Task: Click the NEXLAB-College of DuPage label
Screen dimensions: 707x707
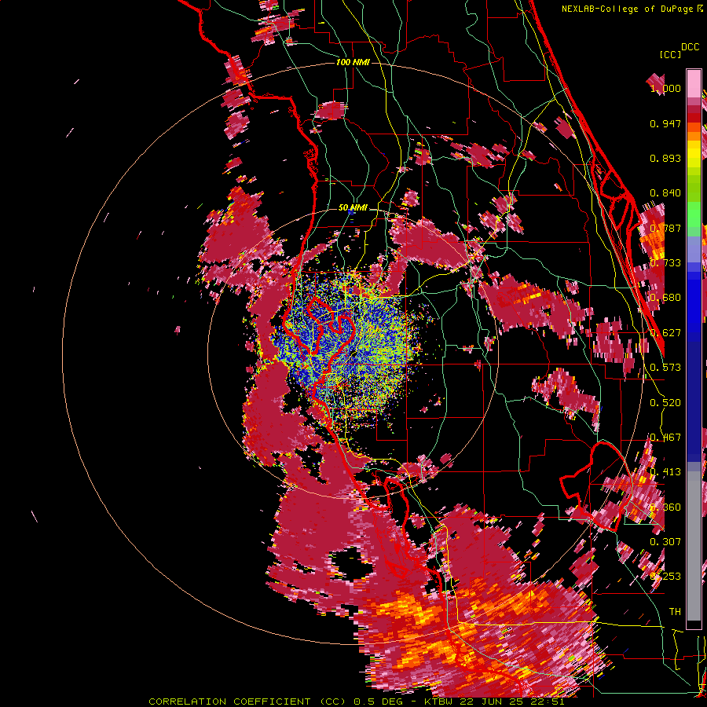Action: tap(628, 9)
